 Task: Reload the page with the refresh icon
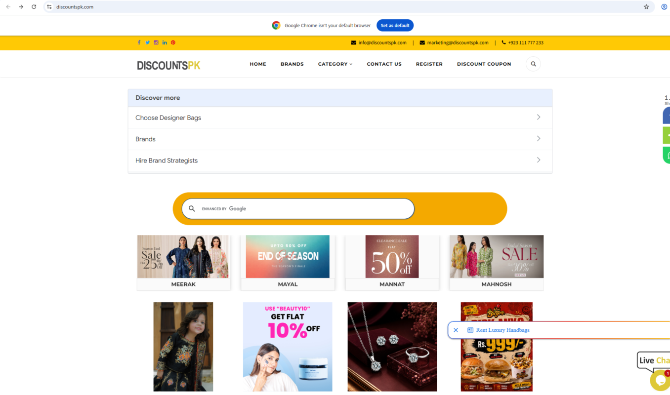pyautogui.click(x=34, y=7)
